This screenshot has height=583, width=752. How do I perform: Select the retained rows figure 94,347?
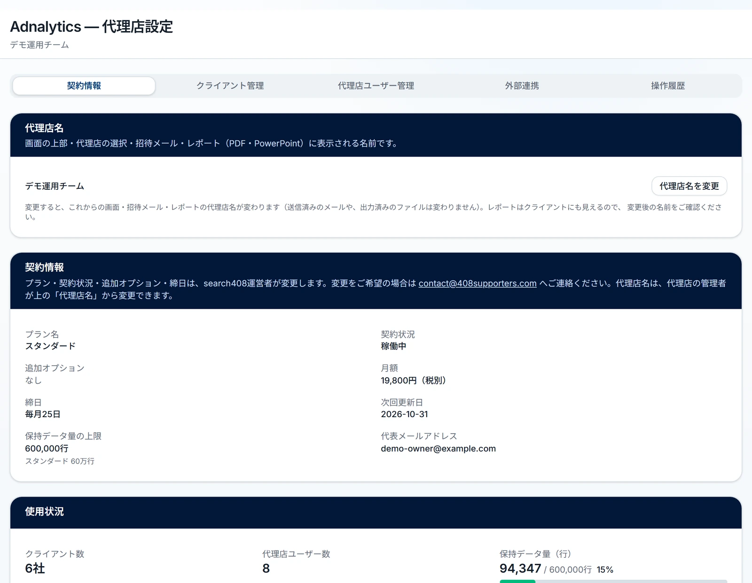(x=520, y=568)
